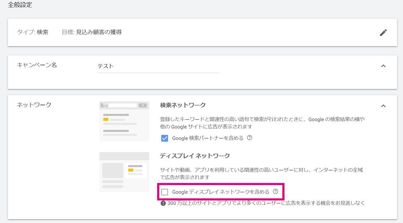The width and height of the screenshot is (403, 223).
Task: Click the キャンペーン名 text field containing テスト
Action: [158, 66]
